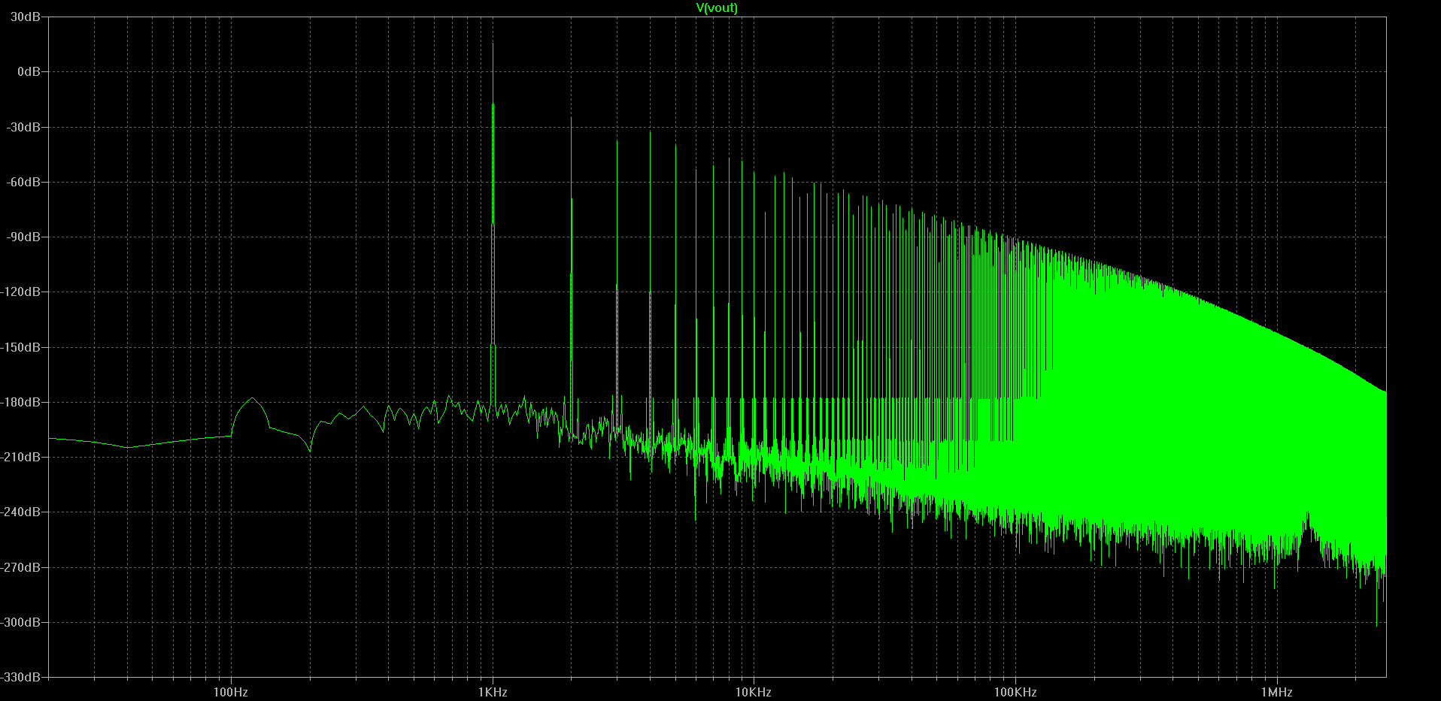Click the -300dB axis label
The height and width of the screenshot is (701, 1441).
[x=21, y=622]
